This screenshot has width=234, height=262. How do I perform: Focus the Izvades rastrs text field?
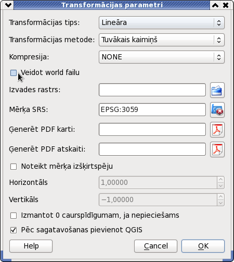(152, 90)
